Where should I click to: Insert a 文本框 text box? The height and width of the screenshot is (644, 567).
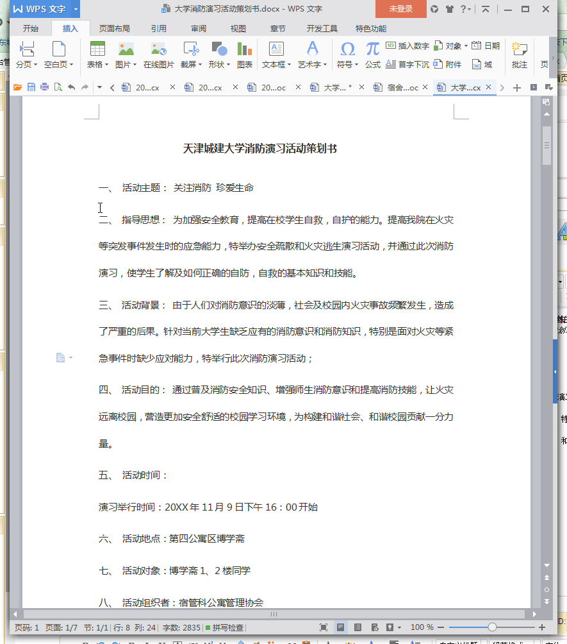(x=276, y=55)
